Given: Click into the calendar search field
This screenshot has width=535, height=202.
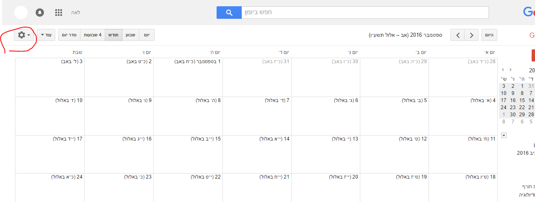Looking at the screenshot, I should pos(364,13).
